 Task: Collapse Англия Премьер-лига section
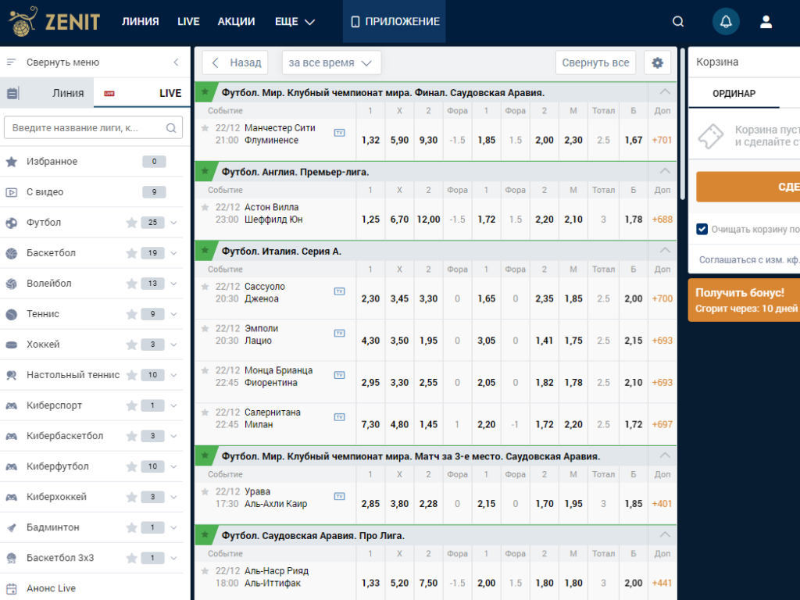tap(664, 171)
